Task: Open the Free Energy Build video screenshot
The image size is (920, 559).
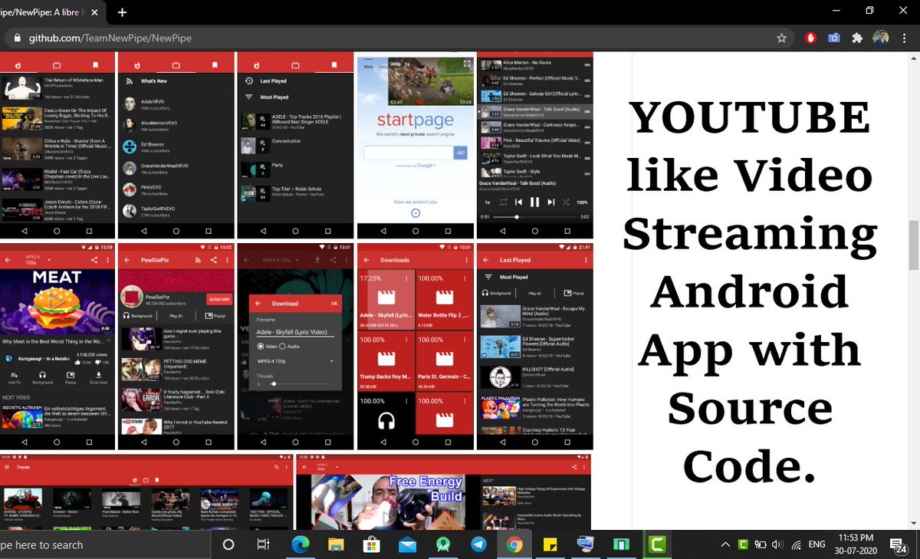Action: pyautogui.click(x=443, y=491)
